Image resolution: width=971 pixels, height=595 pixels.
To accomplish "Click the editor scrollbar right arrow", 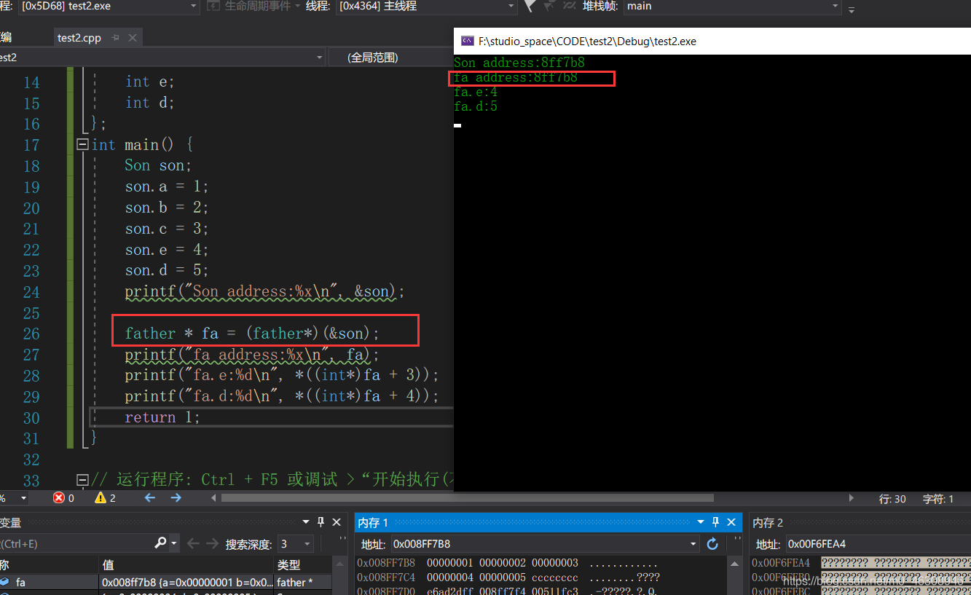I will pos(852,498).
